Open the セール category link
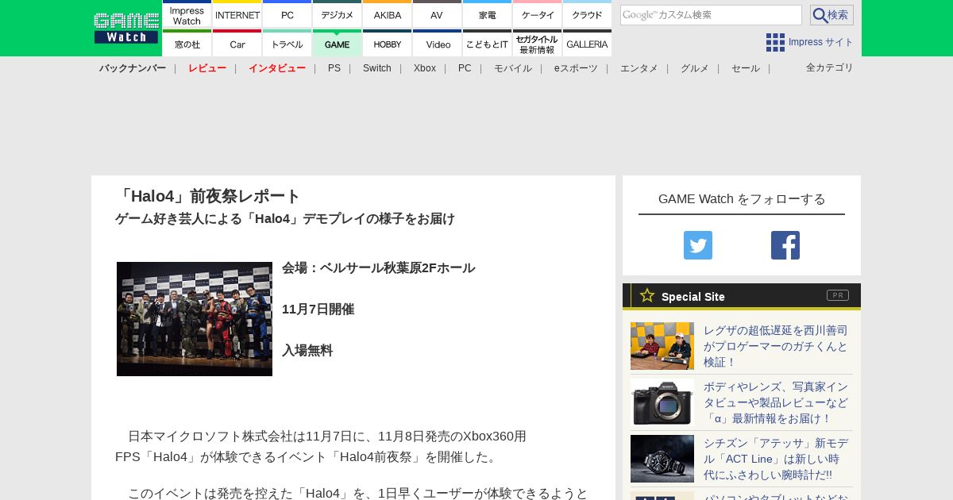The width and height of the screenshot is (953, 500). click(746, 68)
